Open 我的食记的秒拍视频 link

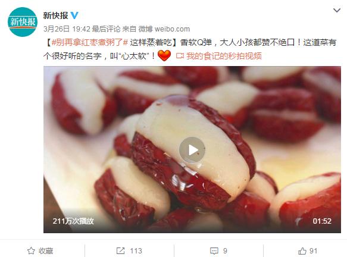[x=224, y=56]
